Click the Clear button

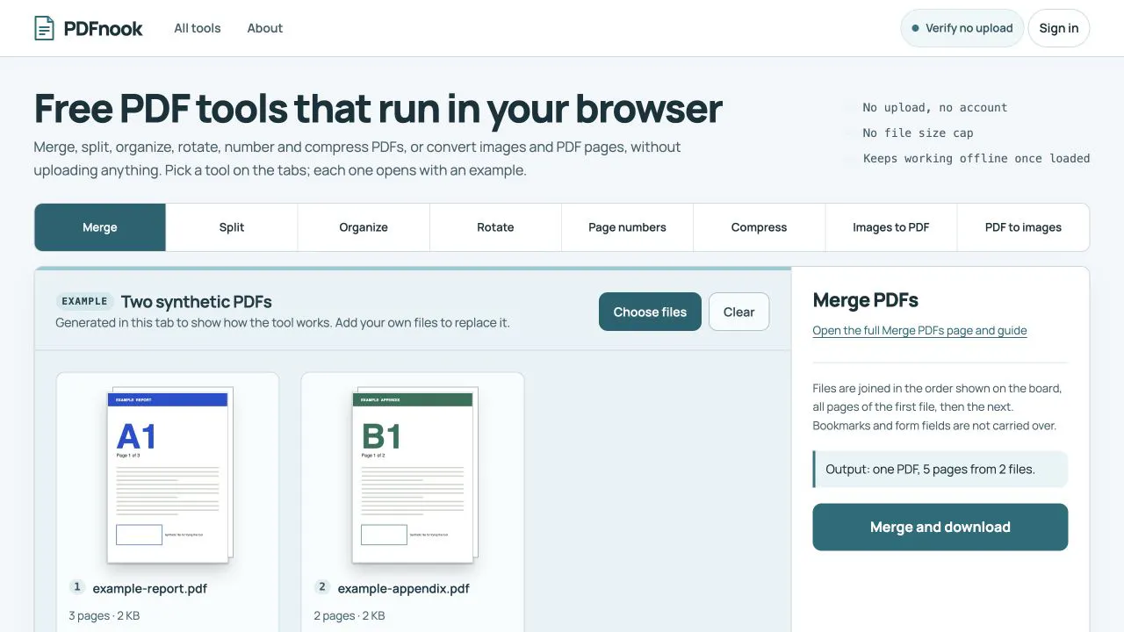pos(739,312)
